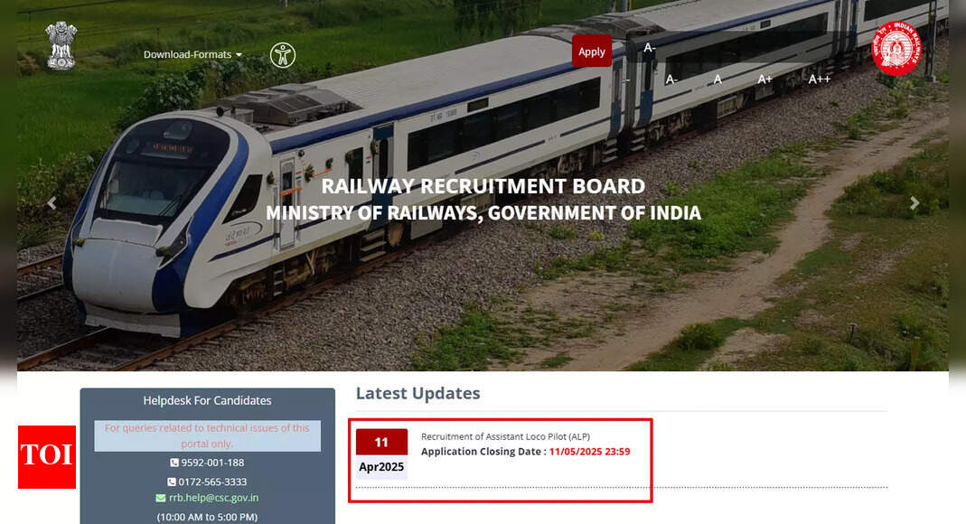Click the Railway Recruitment Board banner title
Image resolution: width=966 pixels, height=524 pixels.
tap(483, 186)
